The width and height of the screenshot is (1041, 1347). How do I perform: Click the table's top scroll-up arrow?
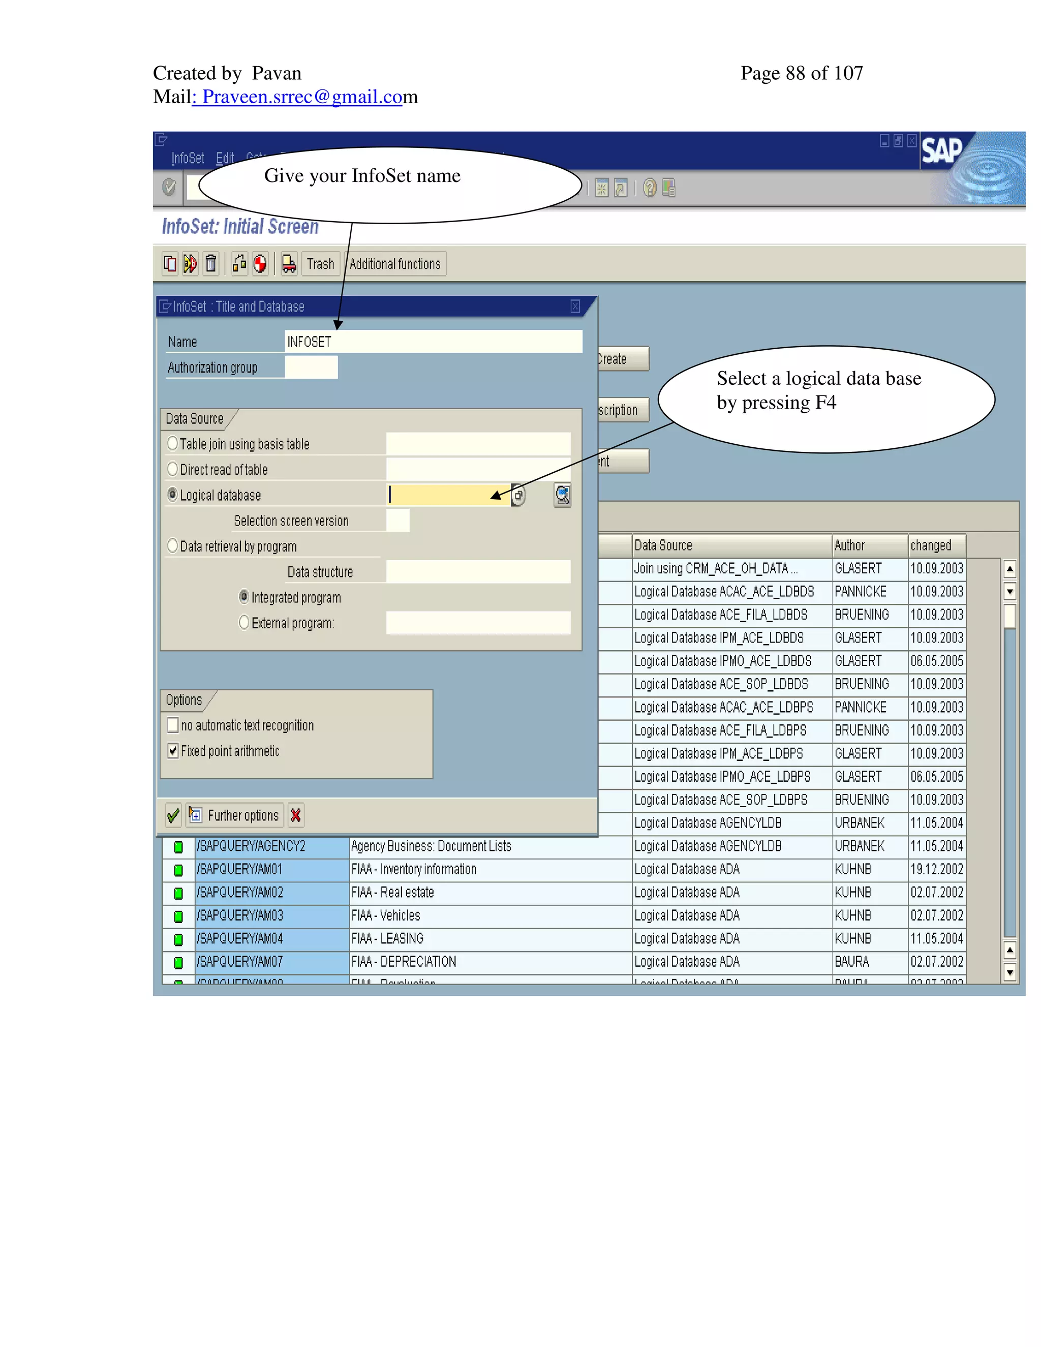[x=1009, y=569]
